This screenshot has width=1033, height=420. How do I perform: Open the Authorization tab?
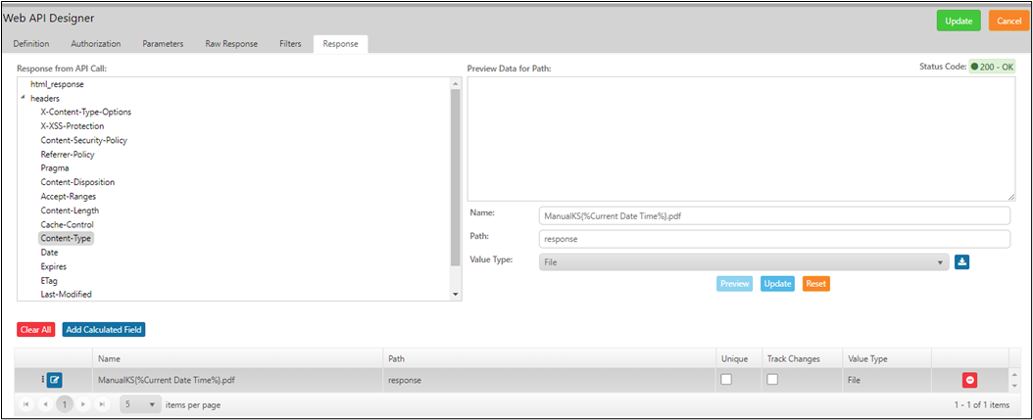[95, 43]
